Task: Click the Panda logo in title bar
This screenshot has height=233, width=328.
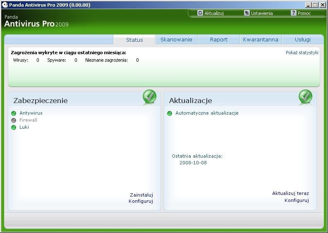Action: 5,5
